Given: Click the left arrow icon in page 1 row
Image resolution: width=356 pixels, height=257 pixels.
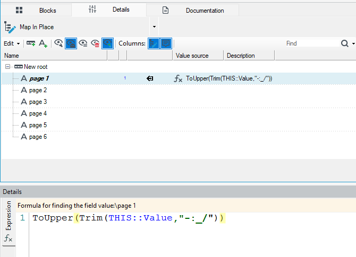Looking at the screenshot, I should point(150,78).
